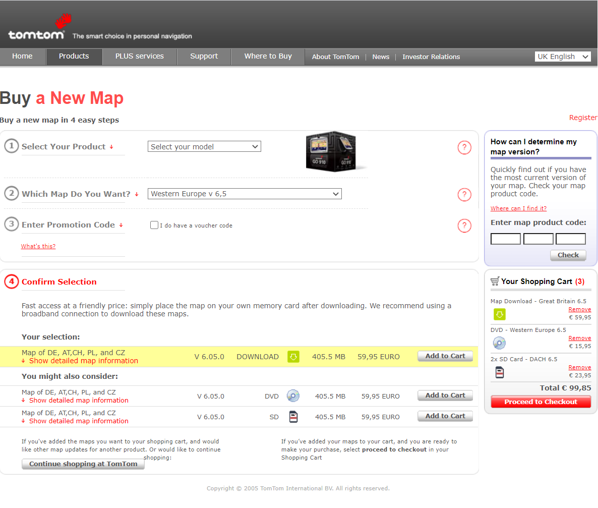Tick the voucher code checkbox
The image size is (598, 508).
click(x=154, y=225)
